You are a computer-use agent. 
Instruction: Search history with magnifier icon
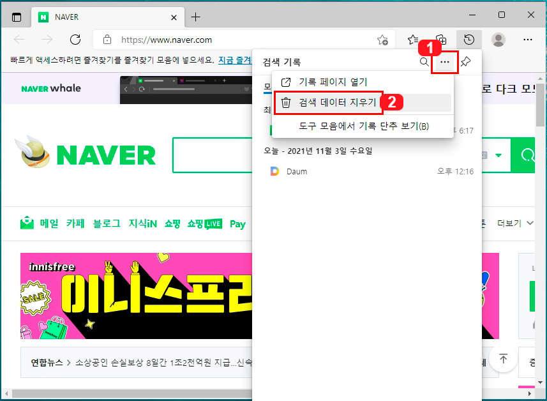click(424, 62)
